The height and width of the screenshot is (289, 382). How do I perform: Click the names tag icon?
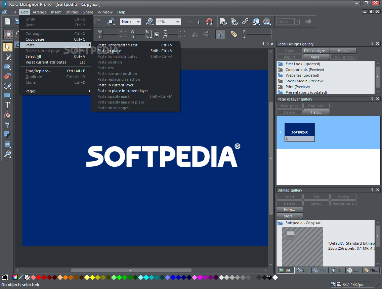coord(234,34)
